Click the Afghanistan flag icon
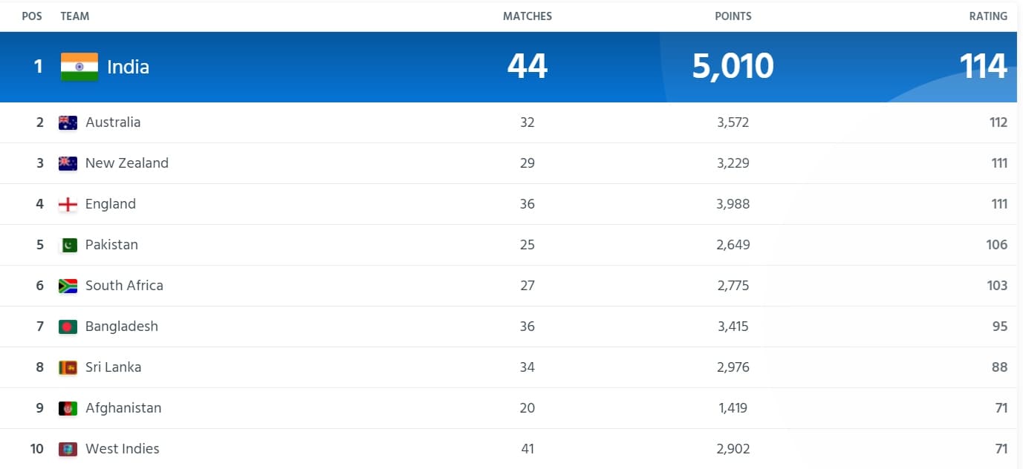1023x469 pixels. pos(68,409)
